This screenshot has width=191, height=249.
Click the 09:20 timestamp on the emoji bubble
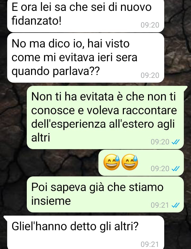pyautogui.click(x=160, y=168)
